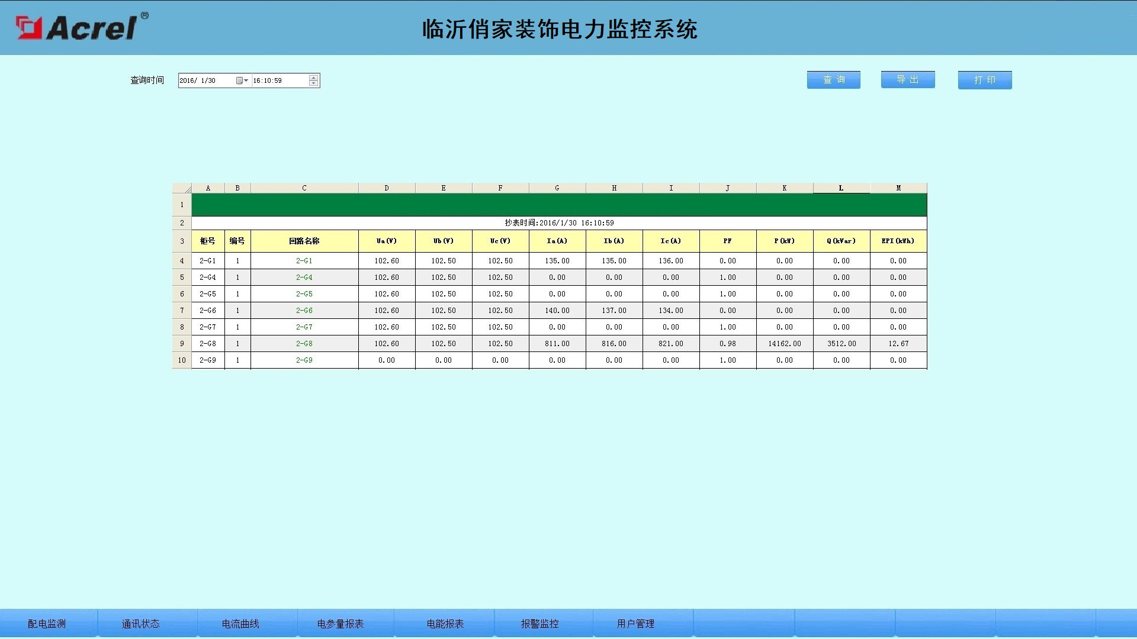
Task: Select row 1 header
Action: (182, 205)
